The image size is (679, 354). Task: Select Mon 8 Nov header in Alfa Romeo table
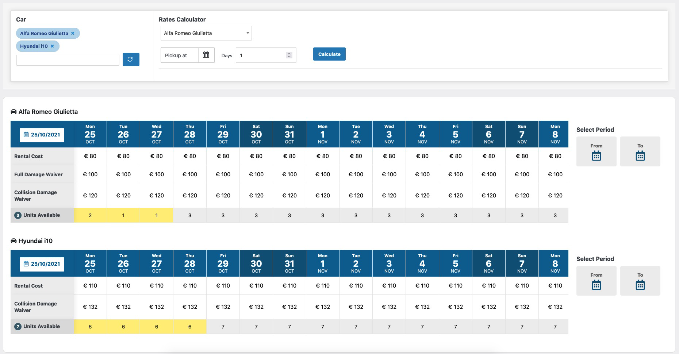point(555,134)
